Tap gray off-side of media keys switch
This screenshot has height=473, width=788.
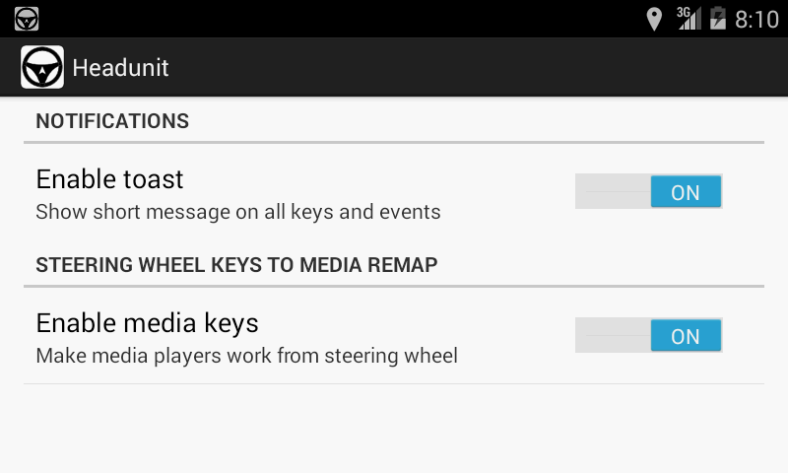coord(613,336)
